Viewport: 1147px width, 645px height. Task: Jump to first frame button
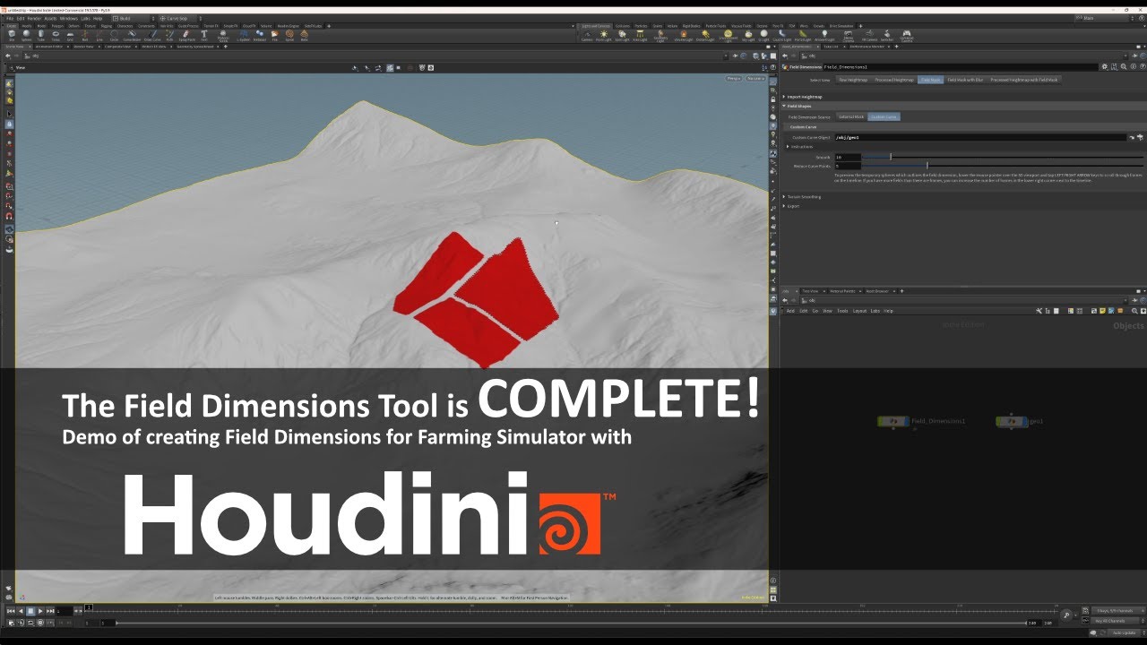point(10,611)
